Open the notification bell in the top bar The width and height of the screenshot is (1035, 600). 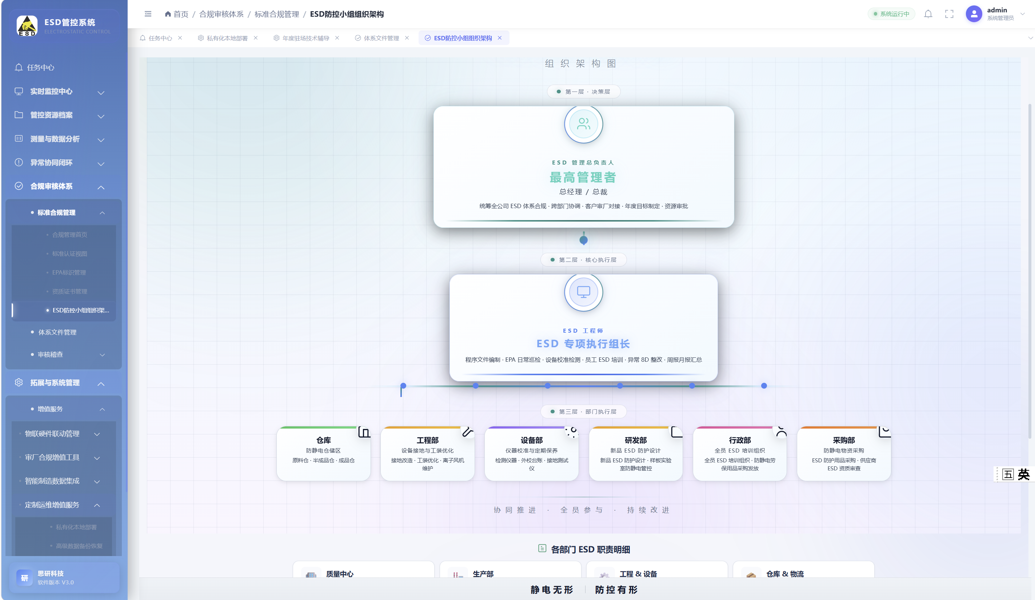(x=928, y=14)
